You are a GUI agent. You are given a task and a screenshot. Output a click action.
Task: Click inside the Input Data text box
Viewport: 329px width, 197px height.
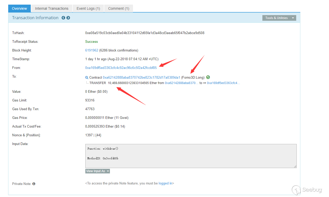pos(191,156)
